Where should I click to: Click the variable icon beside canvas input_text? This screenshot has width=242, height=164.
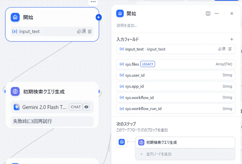pos(15,31)
